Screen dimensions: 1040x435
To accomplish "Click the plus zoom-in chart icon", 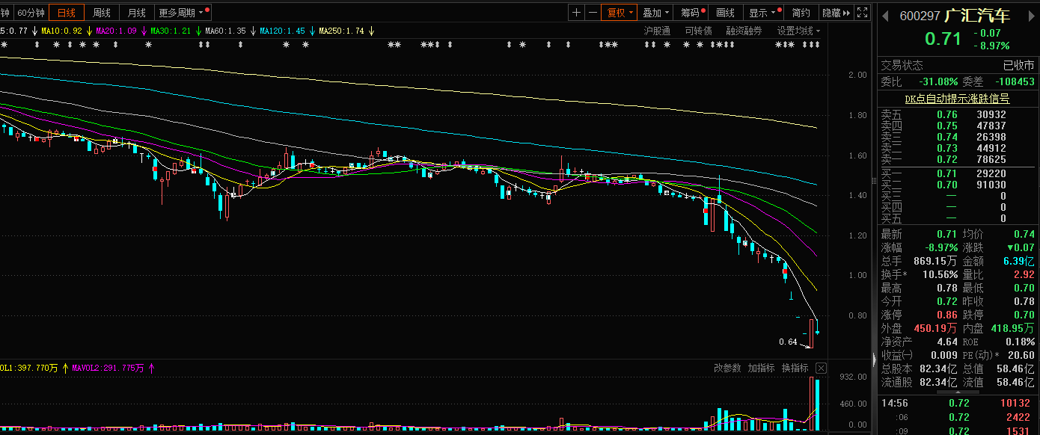I will [576, 13].
